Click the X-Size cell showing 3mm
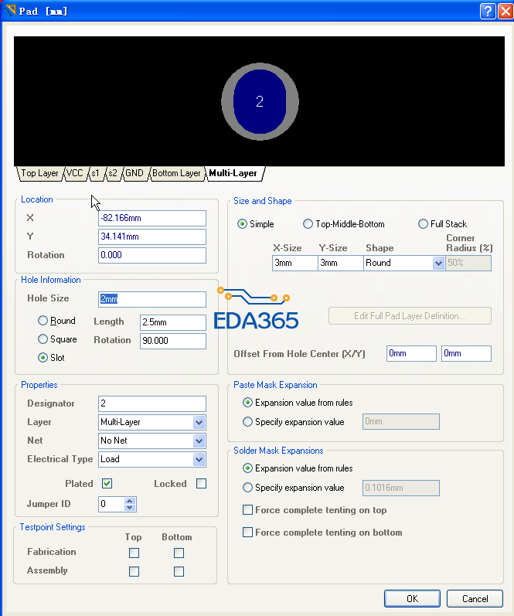 (x=294, y=263)
